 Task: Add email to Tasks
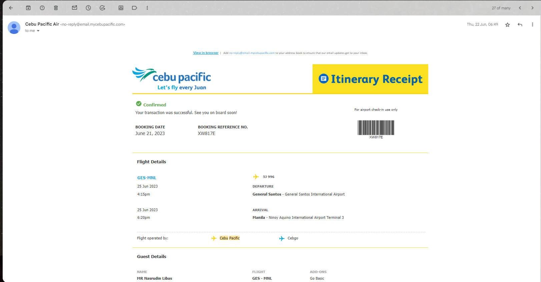[102, 8]
